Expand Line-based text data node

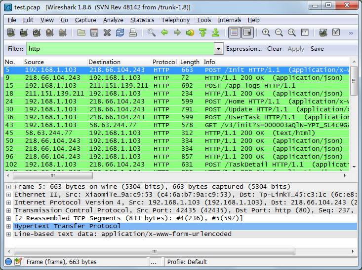8,234
